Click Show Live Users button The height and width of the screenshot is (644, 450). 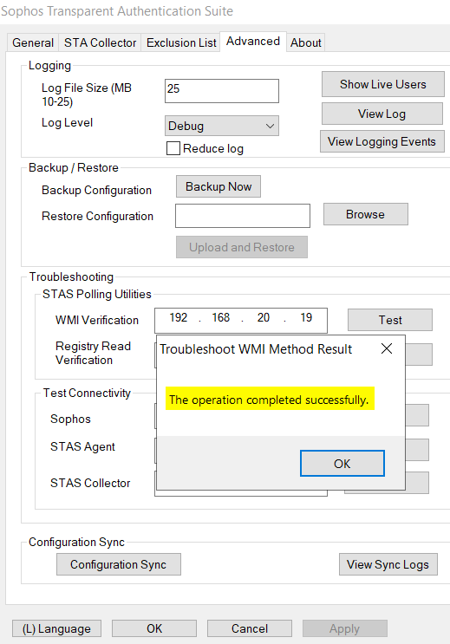tap(383, 84)
